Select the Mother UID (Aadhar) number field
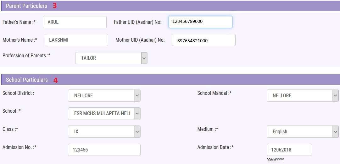 (x=203, y=40)
